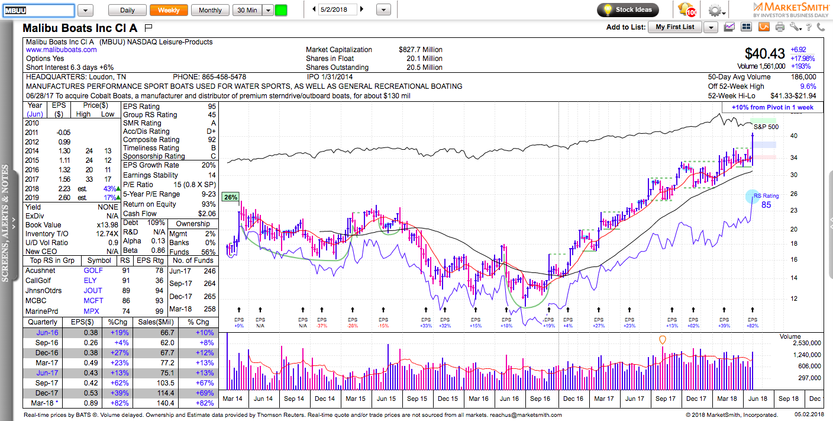Viewport: 833px width, 421px height.
Task: Select the Weekly chart period
Action: pyautogui.click(x=169, y=10)
